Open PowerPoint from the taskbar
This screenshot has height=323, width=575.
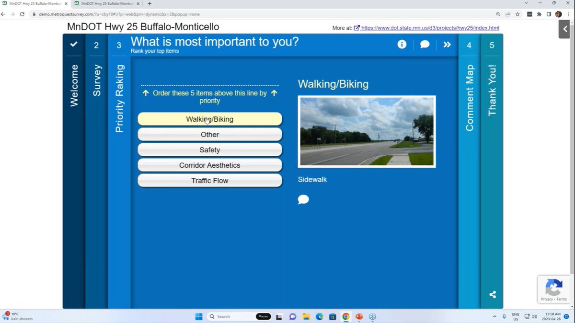tap(359, 316)
